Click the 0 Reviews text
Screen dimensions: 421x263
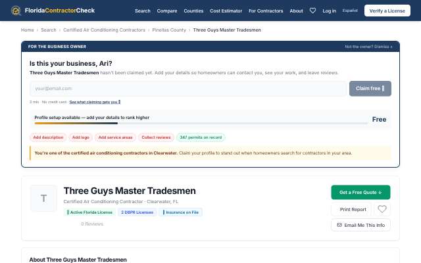(92, 224)
